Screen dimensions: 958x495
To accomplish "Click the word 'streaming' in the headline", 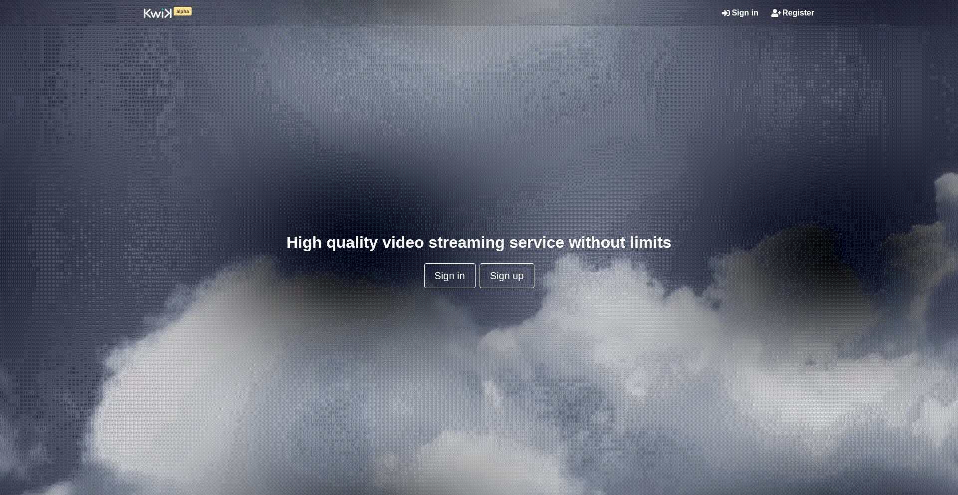I will (467, 242).
